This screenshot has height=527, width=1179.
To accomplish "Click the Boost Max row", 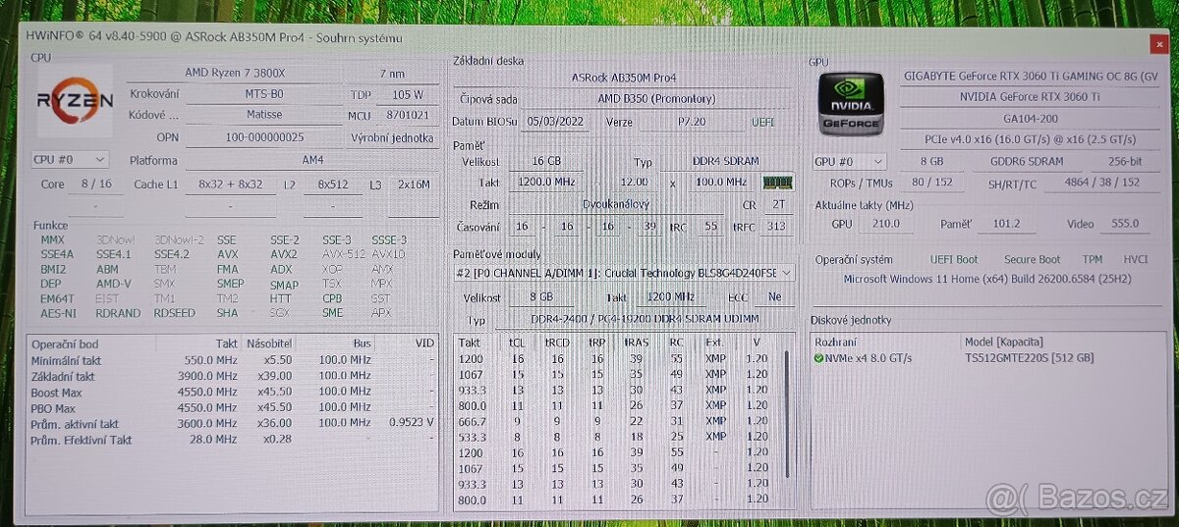I will (233, 393).
